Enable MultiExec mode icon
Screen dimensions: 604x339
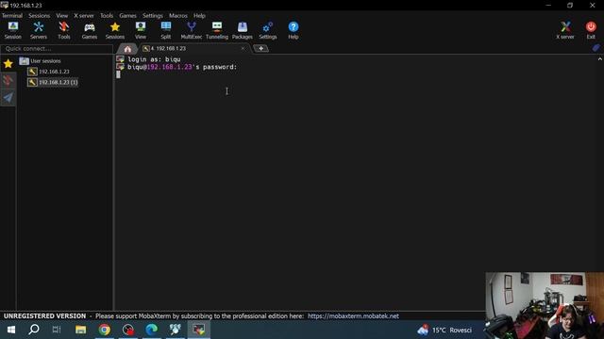click(x=191, y=30)
